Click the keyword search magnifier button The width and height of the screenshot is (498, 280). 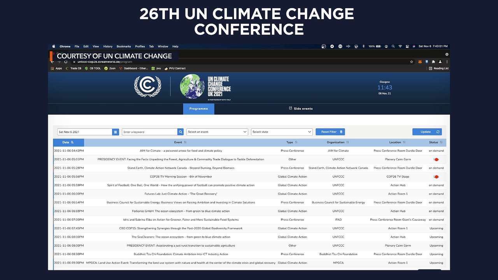coord(181,132)
